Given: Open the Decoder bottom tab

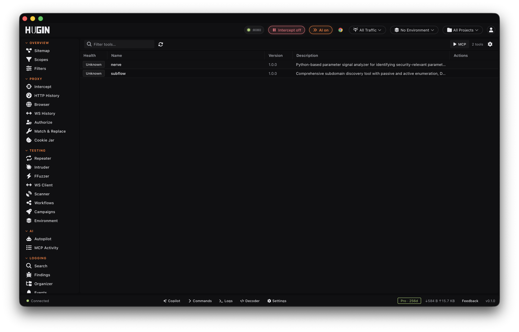Looking at the screenshot, I should click(x=250, y=301).
